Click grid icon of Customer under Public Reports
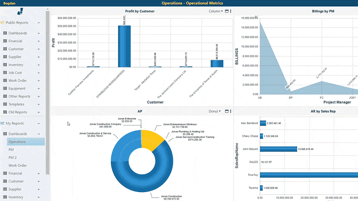This screenshot has width=358, height=201. tap(5, 49)
